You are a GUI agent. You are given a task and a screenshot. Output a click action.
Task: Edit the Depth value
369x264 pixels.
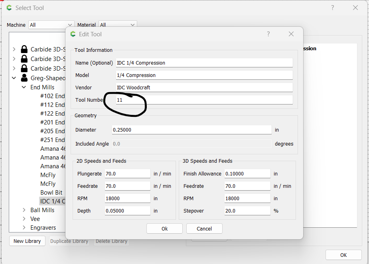click(x=128, y=211)
